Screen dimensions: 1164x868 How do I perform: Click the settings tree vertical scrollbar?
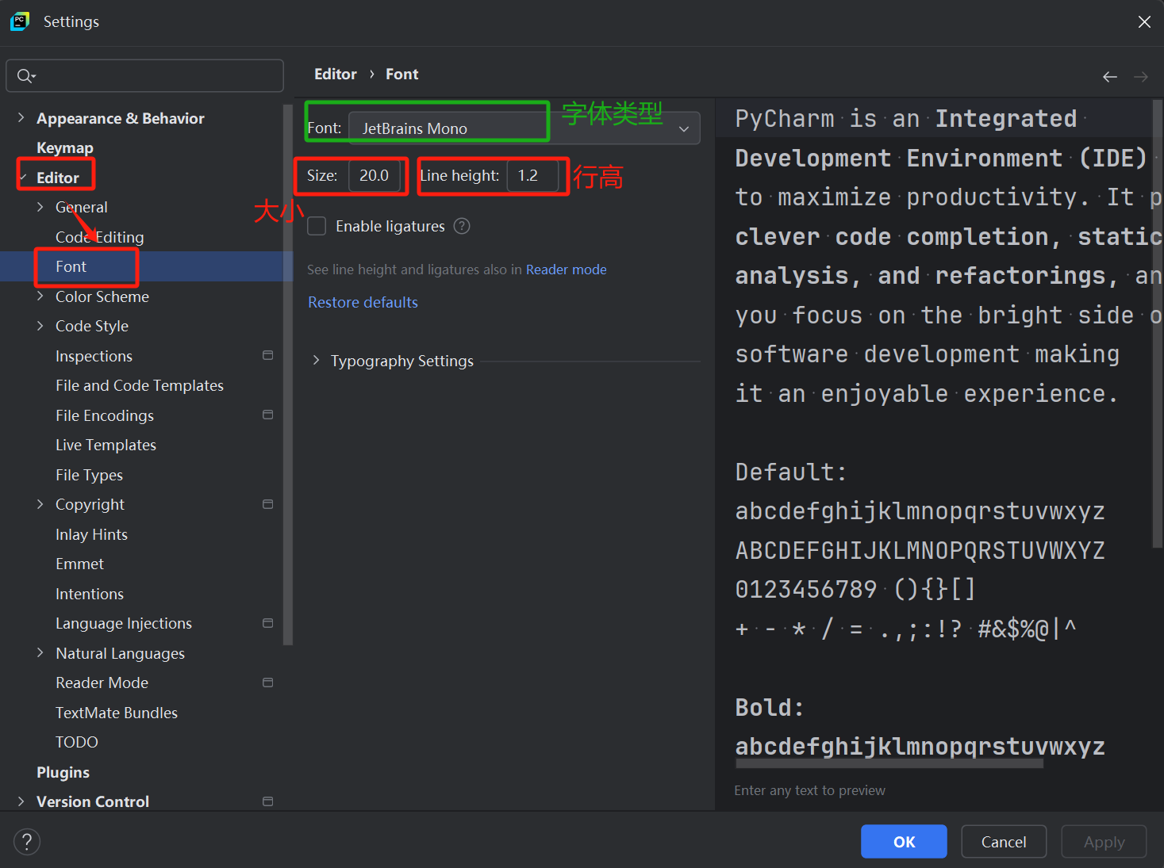[288, 374]
